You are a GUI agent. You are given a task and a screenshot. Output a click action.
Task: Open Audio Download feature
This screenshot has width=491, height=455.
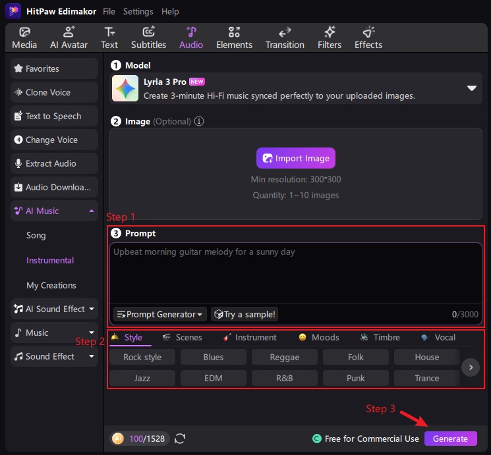point(54,187)
